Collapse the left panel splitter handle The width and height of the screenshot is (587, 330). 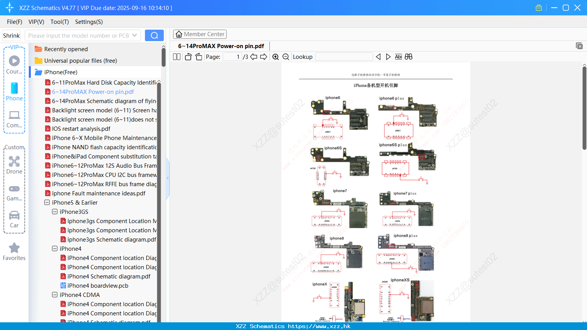(x=168, y=178)
